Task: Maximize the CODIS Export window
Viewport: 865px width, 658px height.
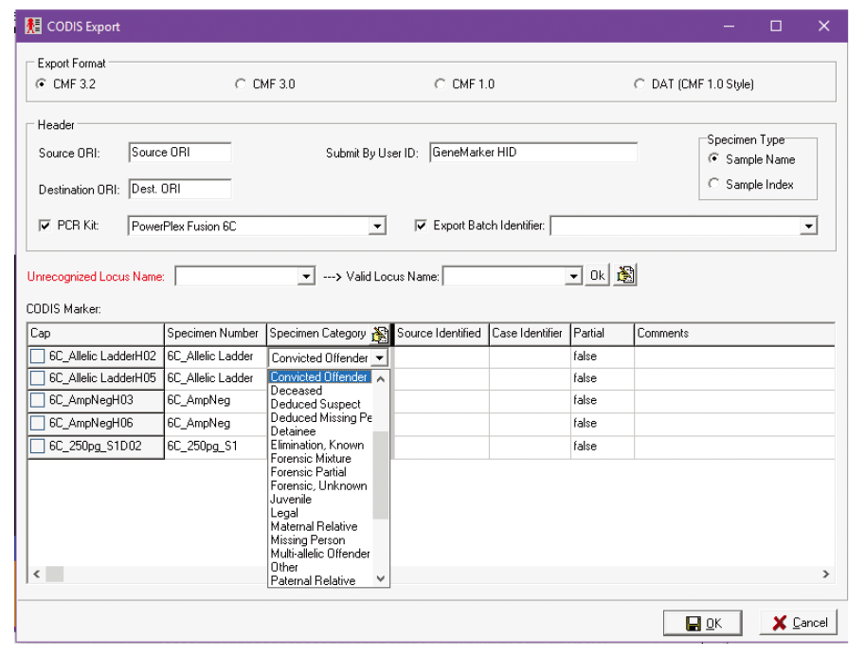Action: 776,26
